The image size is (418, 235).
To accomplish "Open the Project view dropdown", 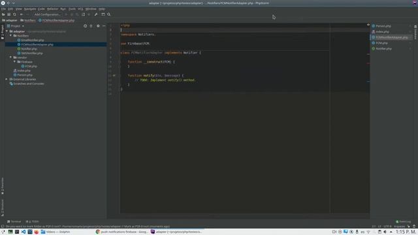I will tap(16, 26).
